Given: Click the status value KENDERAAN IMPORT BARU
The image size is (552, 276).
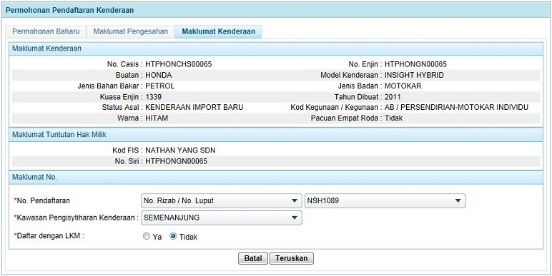Looking at the screenshot, I should (x=194, y=108).
